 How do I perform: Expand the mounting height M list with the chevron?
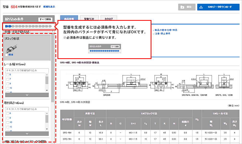27,134
